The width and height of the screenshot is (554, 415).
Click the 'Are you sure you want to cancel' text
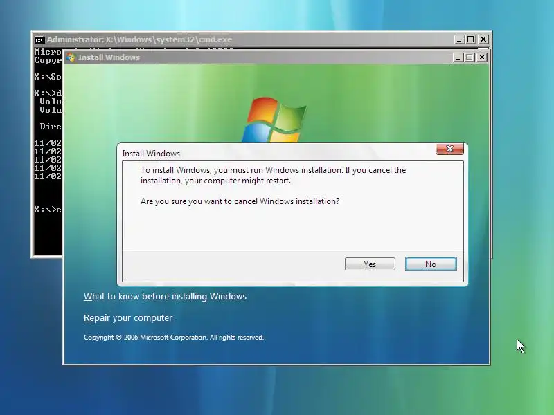point(240,201)
